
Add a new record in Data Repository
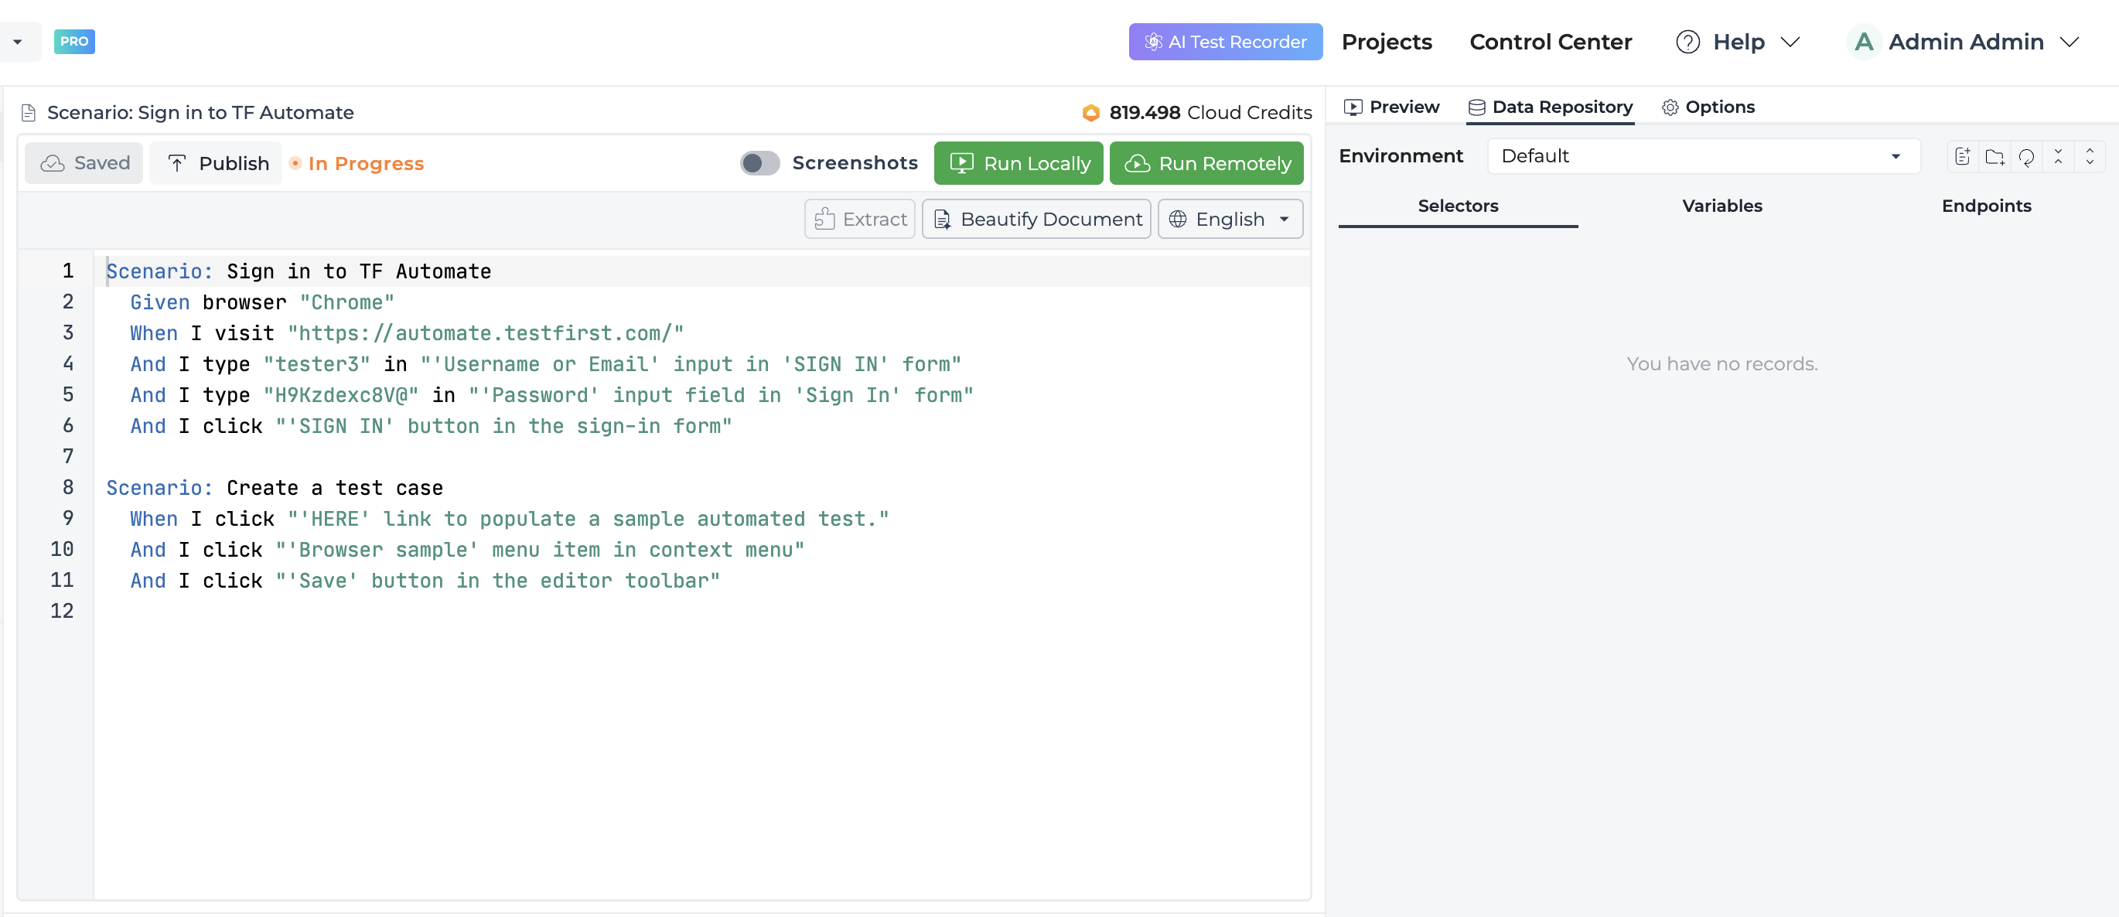coord(1963,156)
